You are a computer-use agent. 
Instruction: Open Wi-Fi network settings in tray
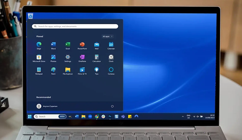194,117
